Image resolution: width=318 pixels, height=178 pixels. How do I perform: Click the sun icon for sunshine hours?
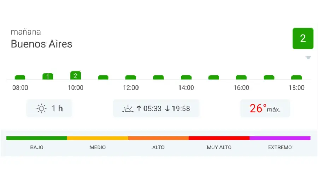click(x=42, y=109)
